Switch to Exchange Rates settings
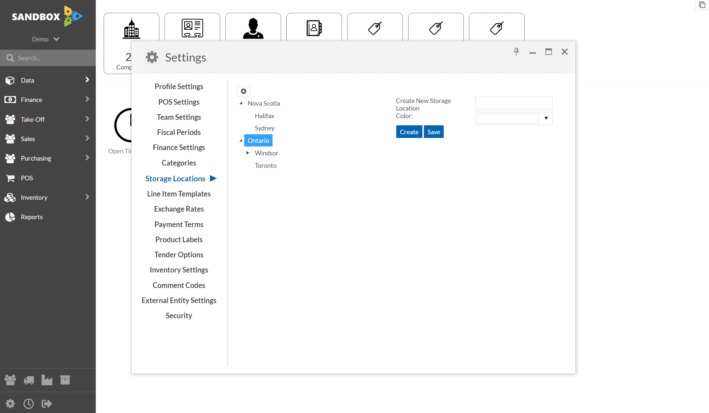This screenshot has width=709, height=413. tap(179, 209)
